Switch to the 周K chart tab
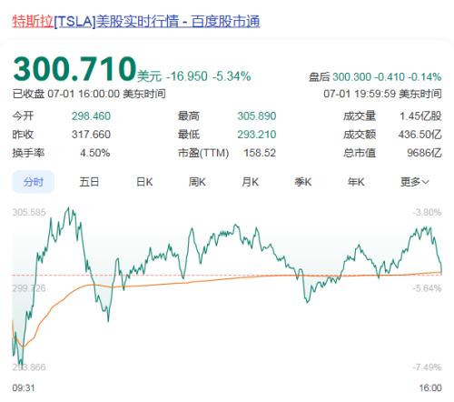 pyautogui.click(x=197, y=182)
